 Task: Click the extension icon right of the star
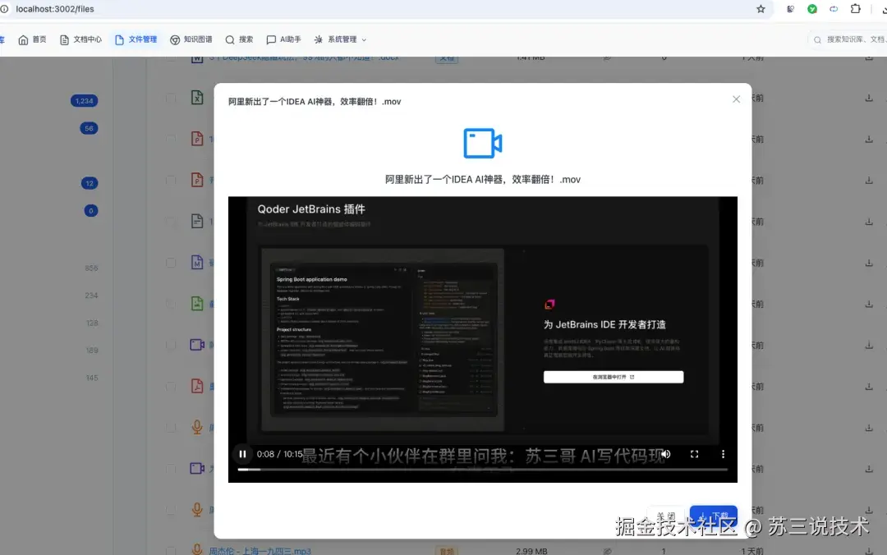790,9
